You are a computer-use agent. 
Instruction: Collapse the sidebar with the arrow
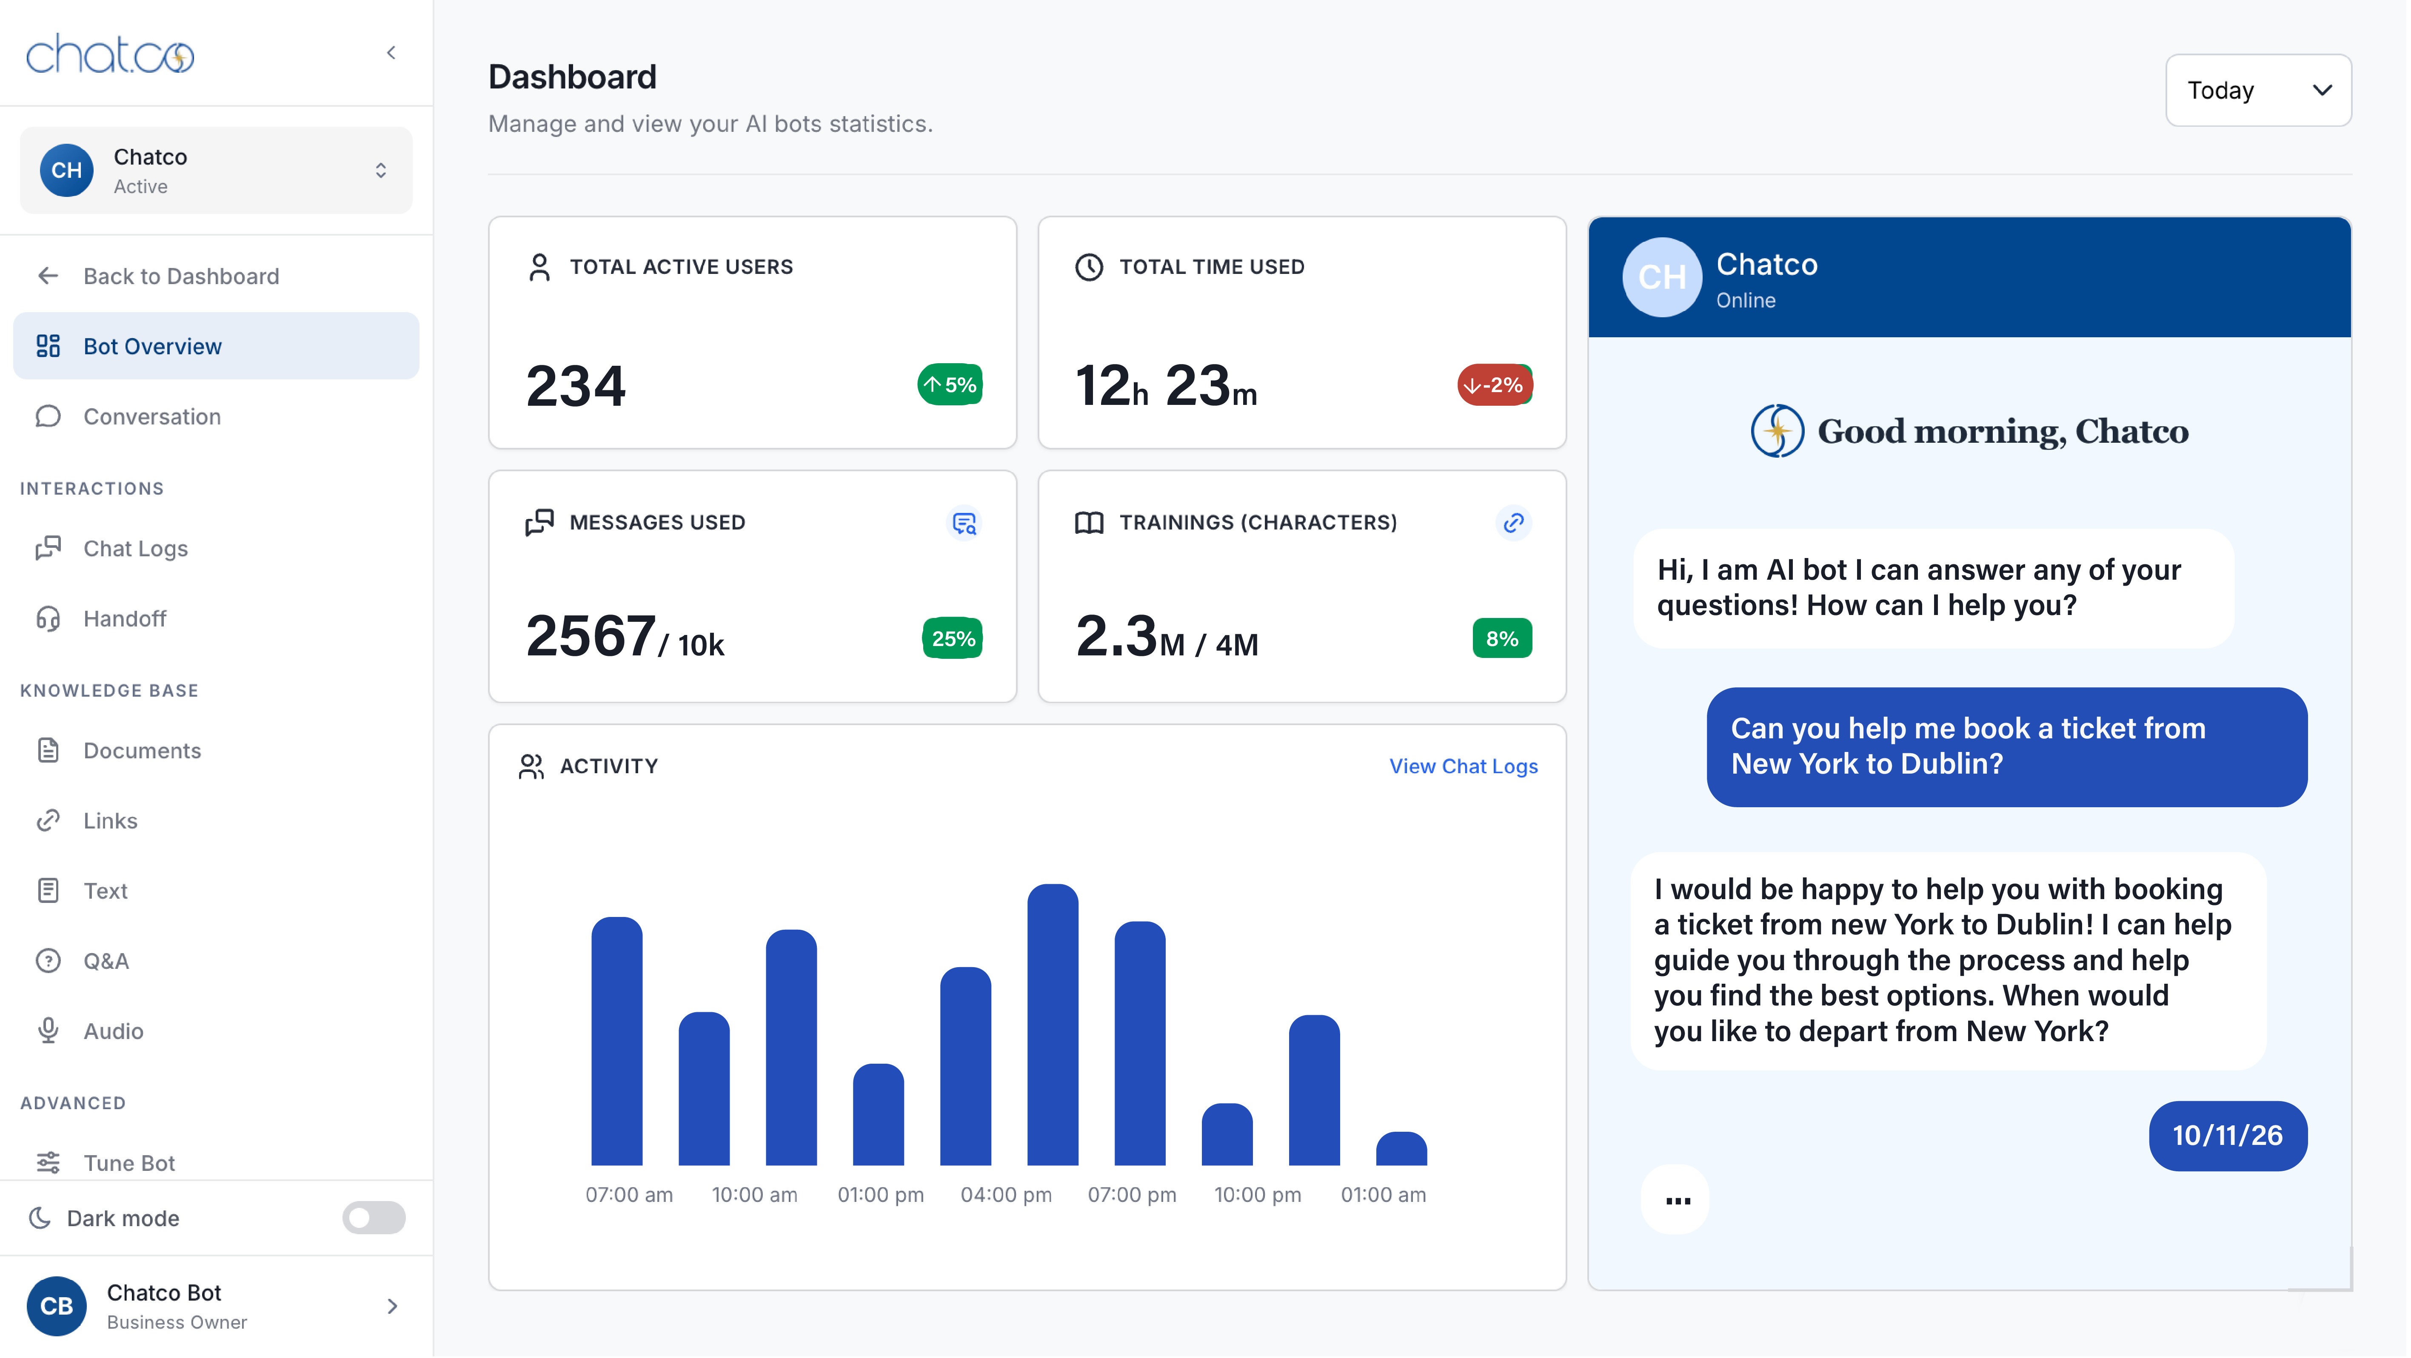391,53
